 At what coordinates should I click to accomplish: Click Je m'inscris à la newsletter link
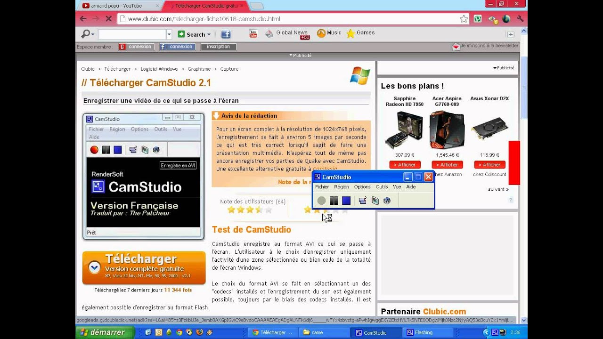pos(490,46)
